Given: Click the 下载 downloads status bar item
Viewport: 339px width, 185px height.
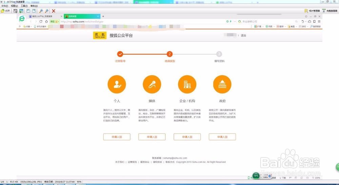Looking at the screenshot, I should point(283,178).
